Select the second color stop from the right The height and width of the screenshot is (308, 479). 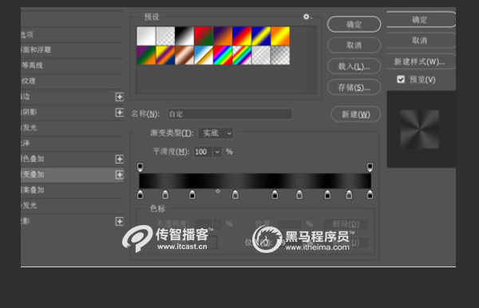point(349,194)
